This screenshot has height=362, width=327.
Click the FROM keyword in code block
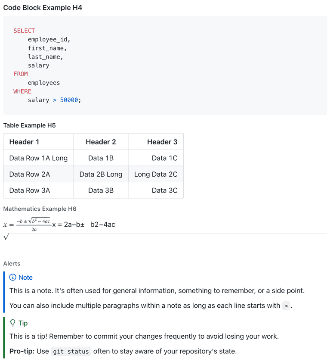21,74
